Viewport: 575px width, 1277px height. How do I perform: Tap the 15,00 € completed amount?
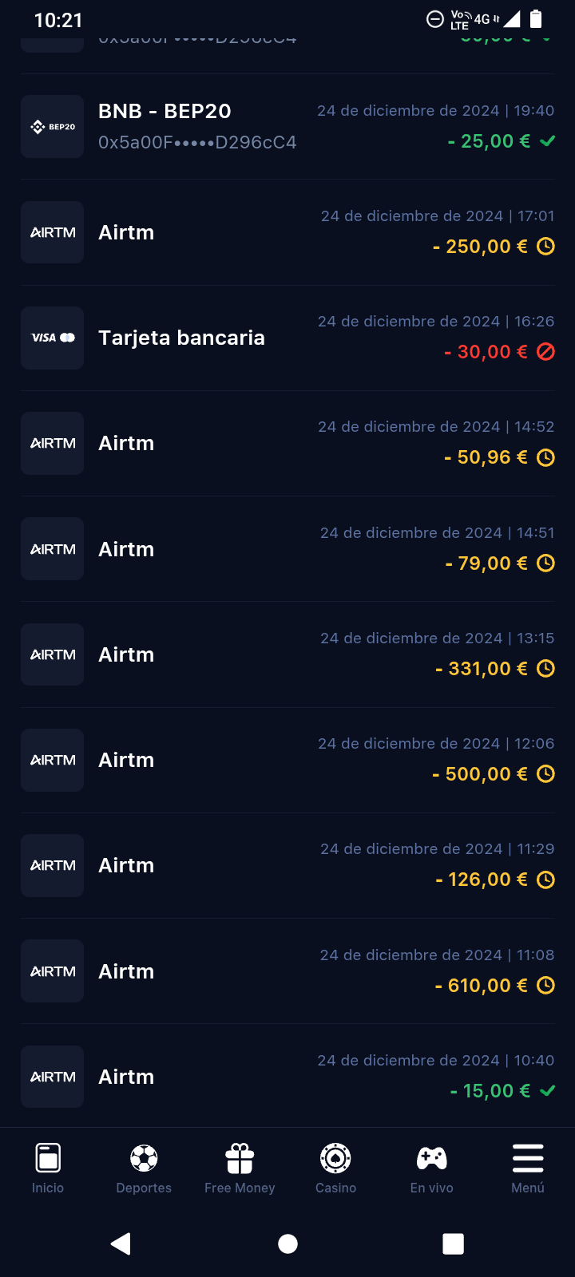pyautogui.click(x=490, y=1091)
